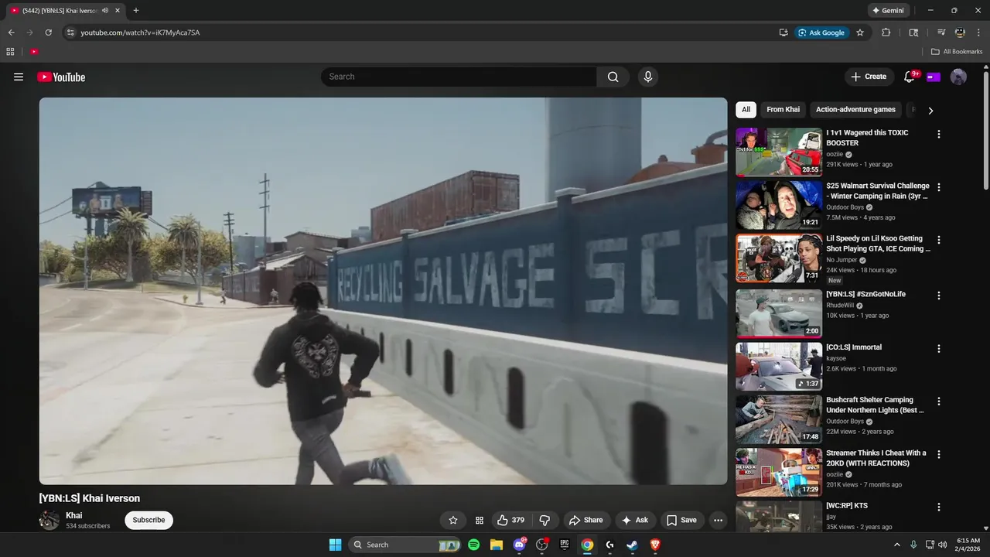The width and height of the screenshot is (990, 557).
Task: Bookmark this page with the star icon
Action: [x=860, y=32]
